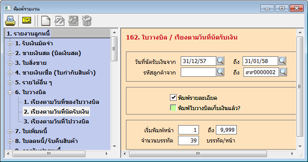Open date lookup beside 31/12/57 field
The width and height of the screenshot is (308, 162).
click(220, 61)
